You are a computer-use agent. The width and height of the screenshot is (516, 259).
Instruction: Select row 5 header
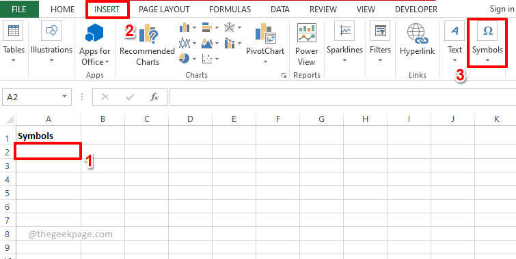click(x=8, y=193)
